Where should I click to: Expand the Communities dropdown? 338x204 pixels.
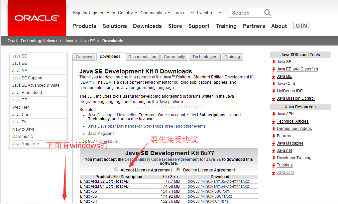tap(156, 13)
